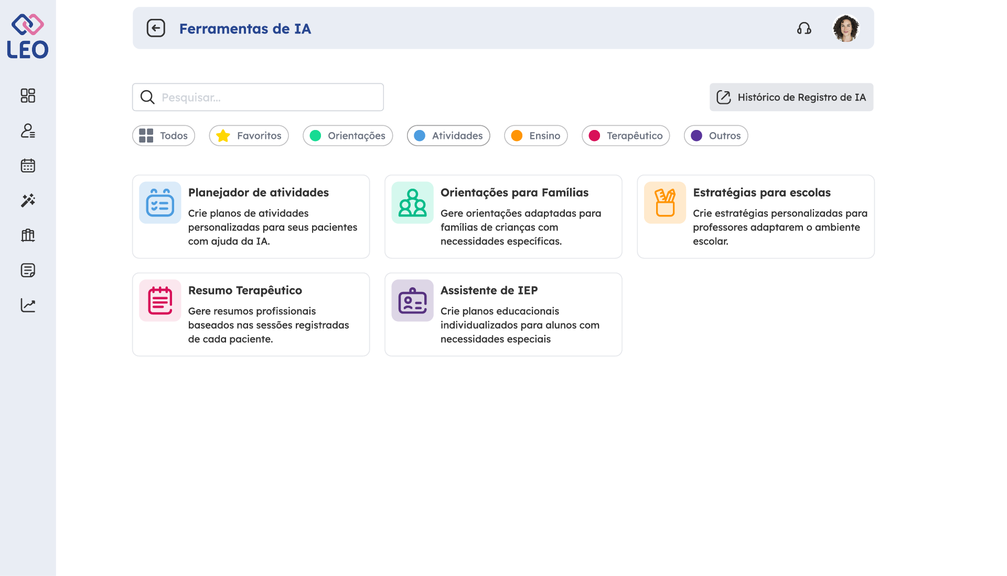Open patients list icon in sidebar
Screen dimensions: 1007x576
coord(28,131)
